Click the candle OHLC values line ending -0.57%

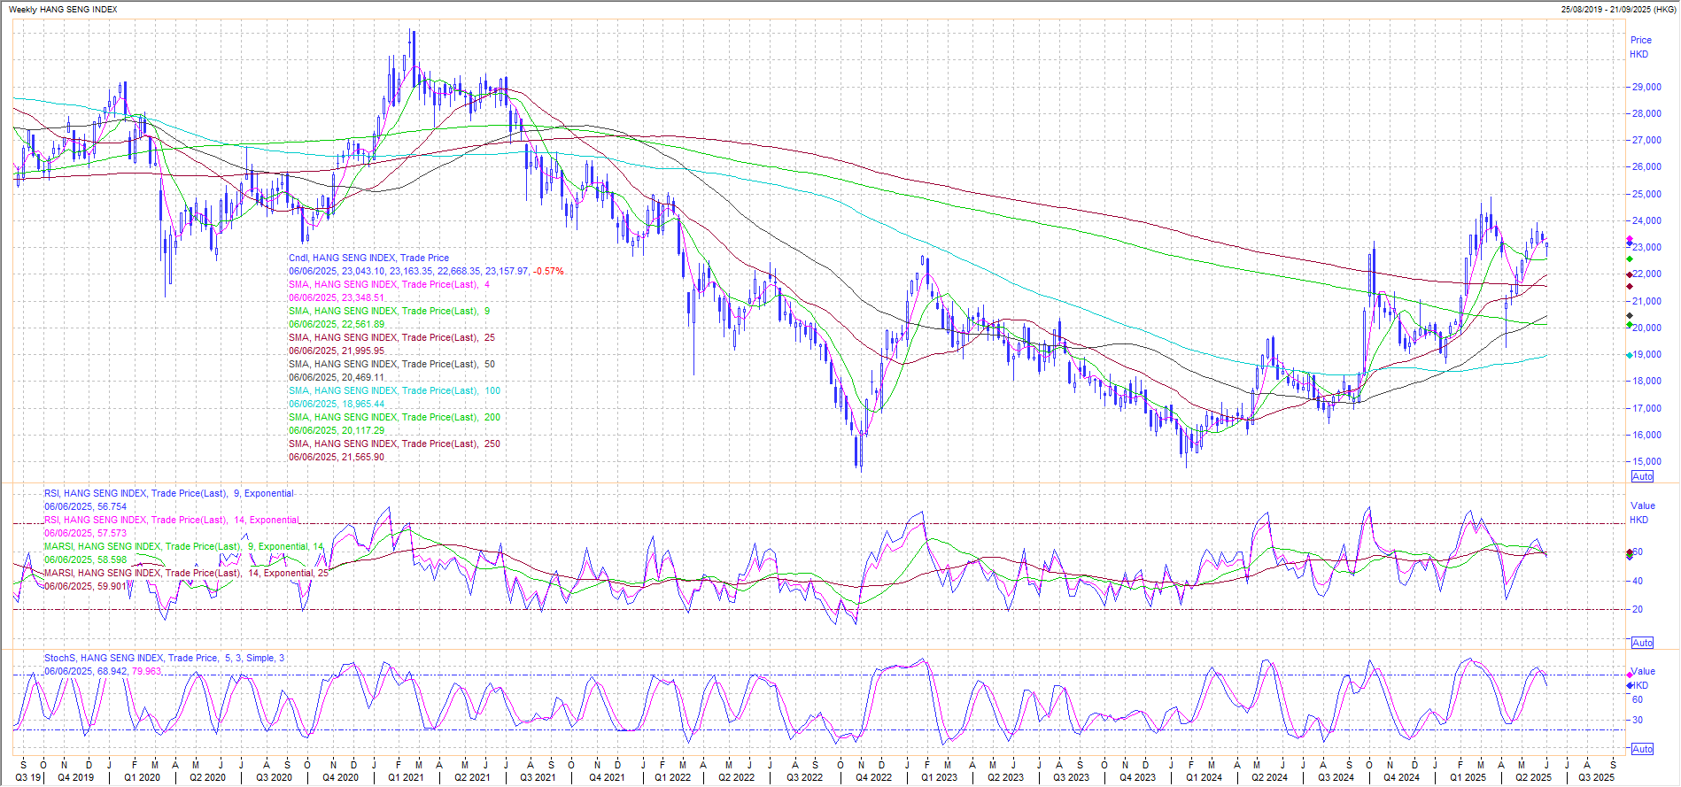[426, 271]
